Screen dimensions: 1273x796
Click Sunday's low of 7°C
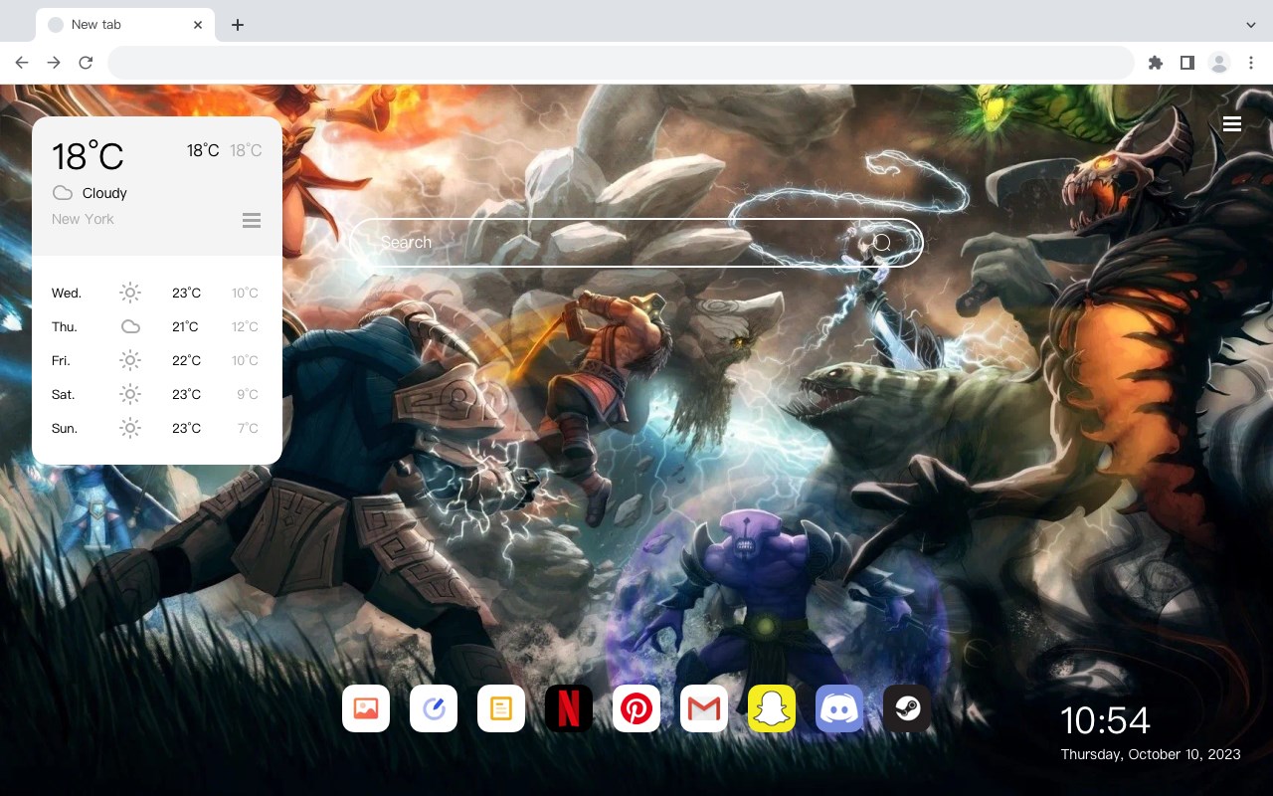(248, 428)
